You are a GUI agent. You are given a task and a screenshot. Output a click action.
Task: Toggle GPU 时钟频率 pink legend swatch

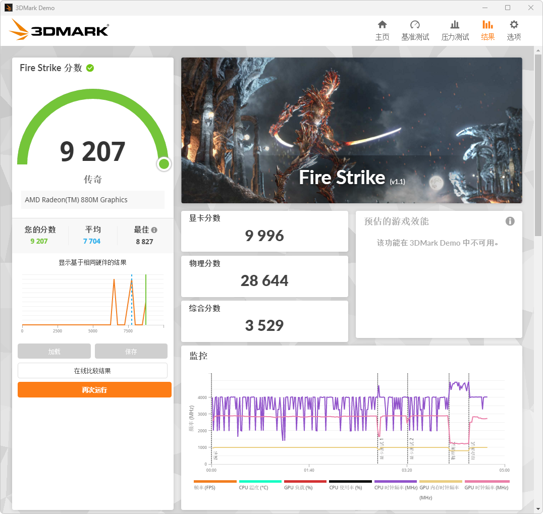(487, 481)
